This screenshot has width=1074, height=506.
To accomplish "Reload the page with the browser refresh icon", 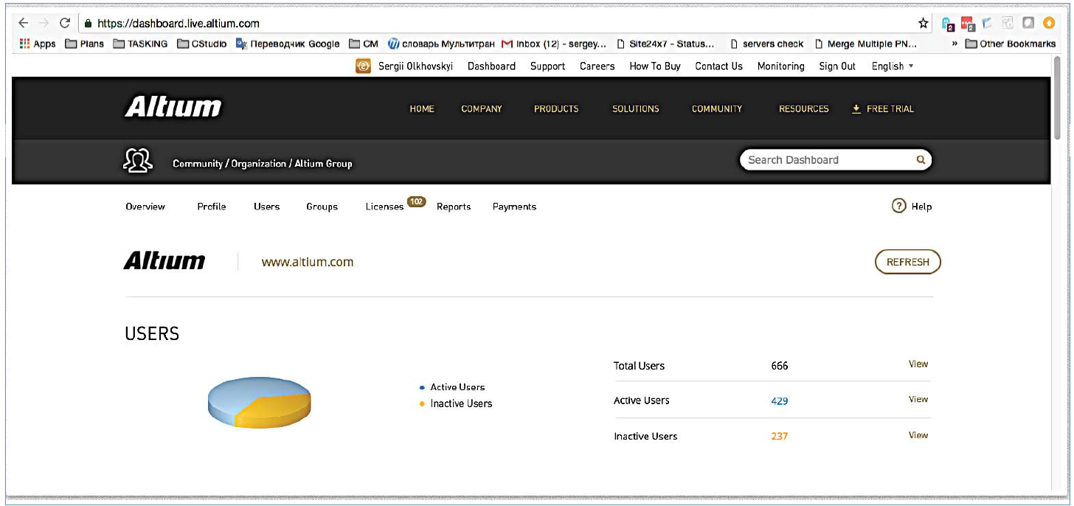I will 65,23.
